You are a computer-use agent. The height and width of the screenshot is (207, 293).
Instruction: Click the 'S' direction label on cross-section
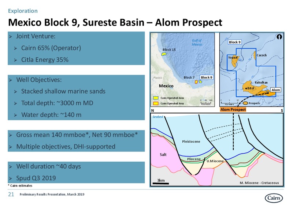point(282,110)
